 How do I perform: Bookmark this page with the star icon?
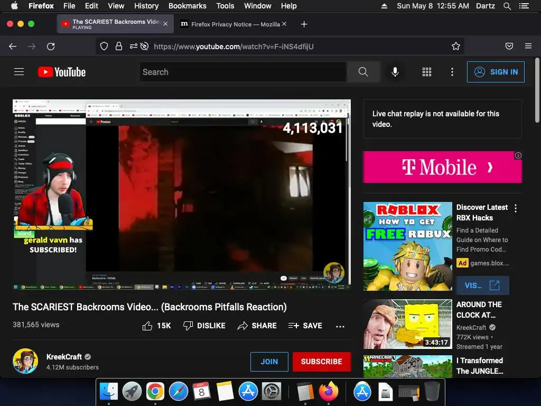coord(456,47)
